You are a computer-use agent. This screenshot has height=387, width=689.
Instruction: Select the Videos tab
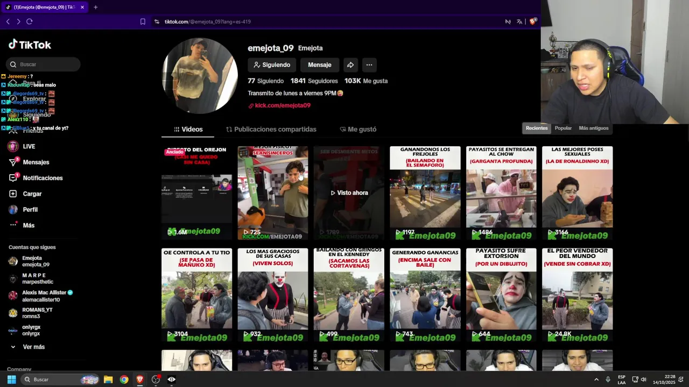[188, 129]
